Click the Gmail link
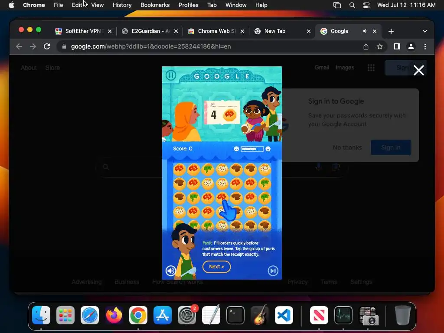Image resolution: width=444 pixels, height=333 pixels. coord(322,68)
